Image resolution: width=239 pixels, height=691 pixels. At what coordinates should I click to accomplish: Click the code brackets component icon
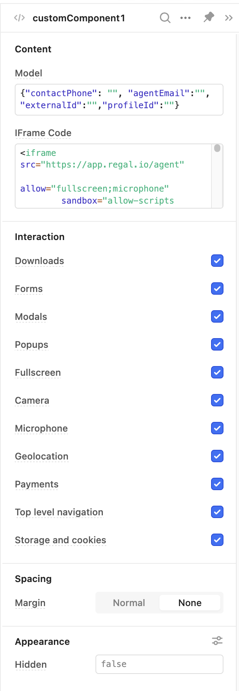click(x=19, y=18)
